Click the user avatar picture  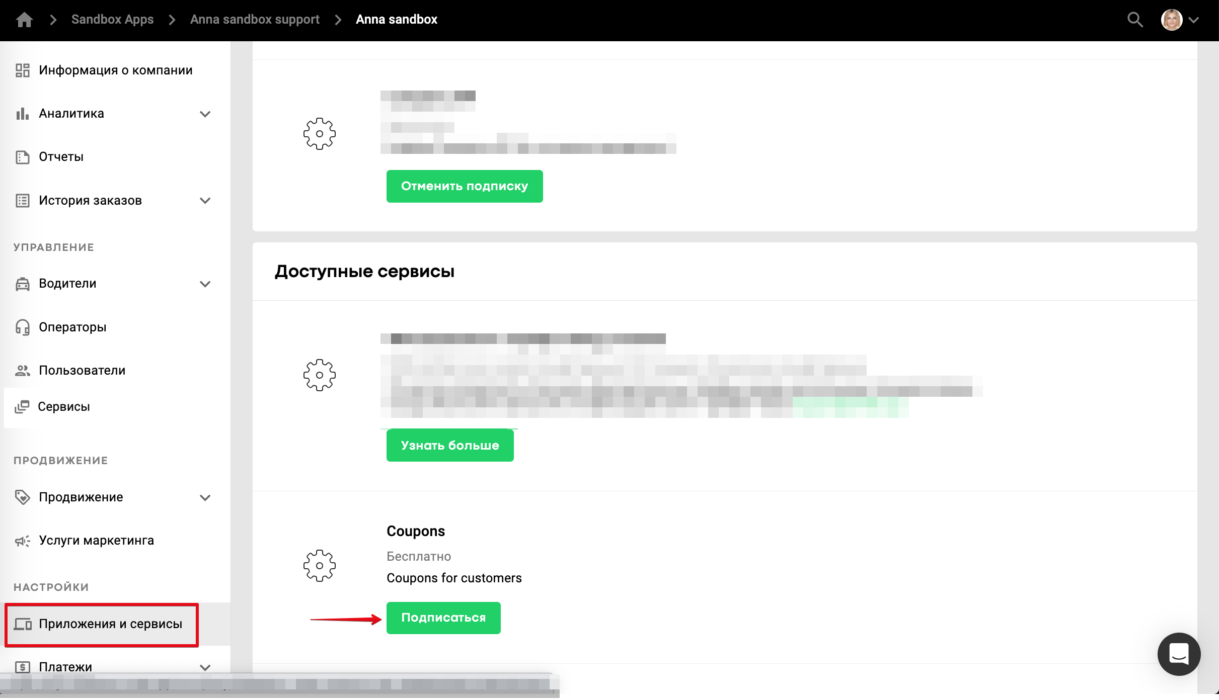point(1171,20)
